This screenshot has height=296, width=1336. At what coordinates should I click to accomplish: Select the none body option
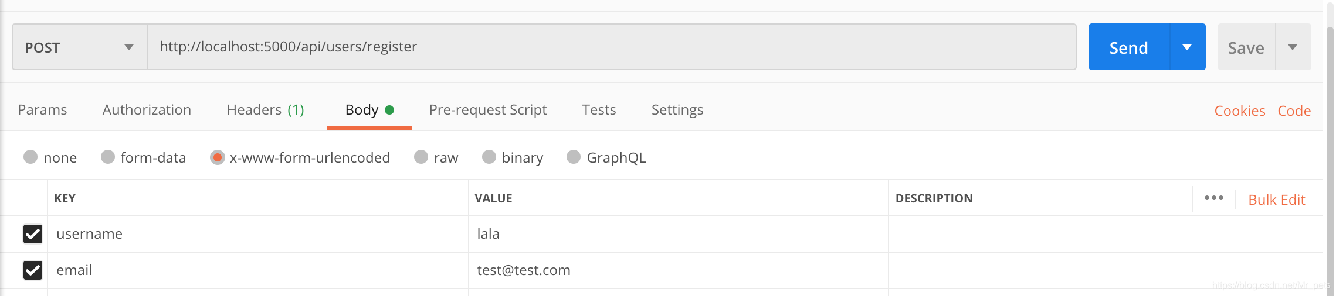click(x=30, y=157)
